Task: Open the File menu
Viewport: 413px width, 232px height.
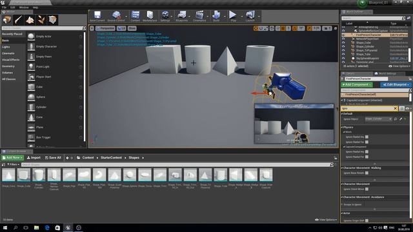Action: tap(4, 7)
